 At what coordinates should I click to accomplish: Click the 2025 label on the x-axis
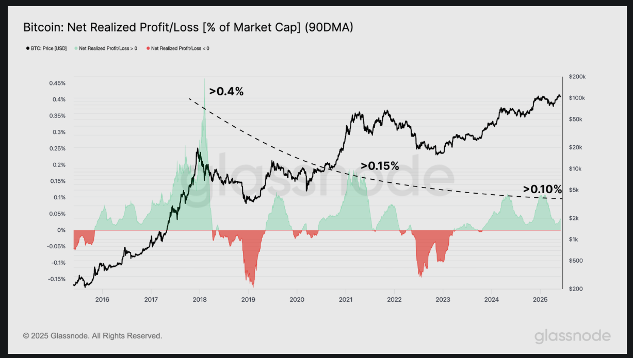point(540,299)
